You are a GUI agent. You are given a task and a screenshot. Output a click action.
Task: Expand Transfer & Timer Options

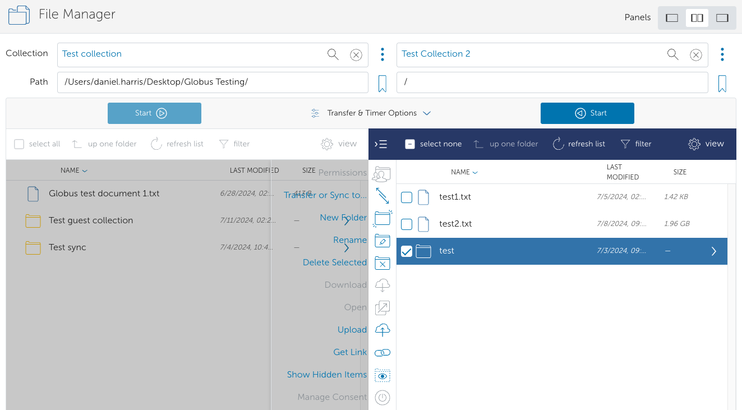(x=371, y=113)
